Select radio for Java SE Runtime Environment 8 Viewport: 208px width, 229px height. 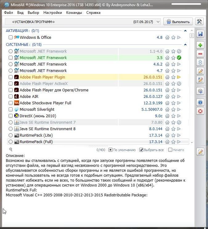(x=10, y=129)
